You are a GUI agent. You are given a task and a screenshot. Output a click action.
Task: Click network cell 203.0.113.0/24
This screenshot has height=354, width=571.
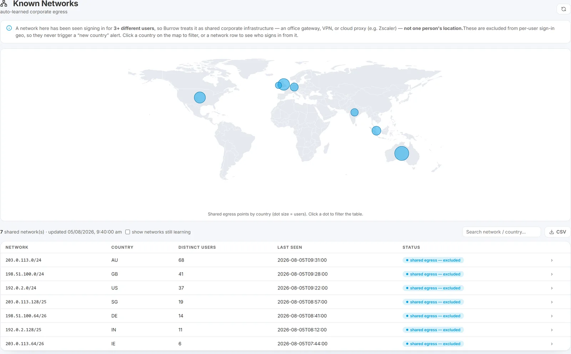point(24,260)
